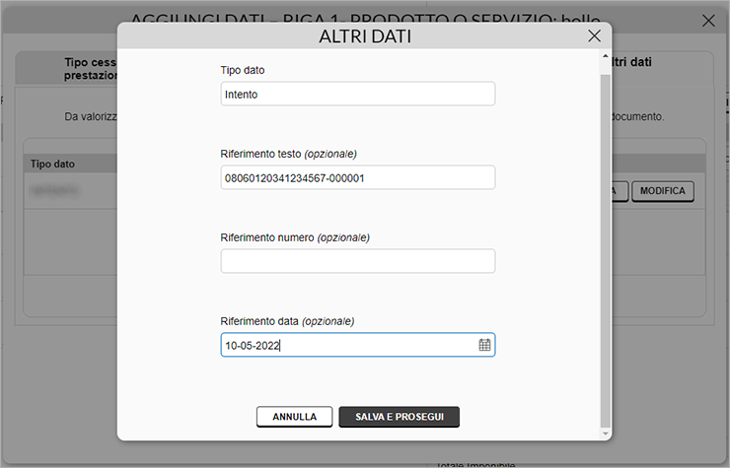730x468 pixels.
Task: Focus the Riferimento testo input field
Action: coord(357,177)
